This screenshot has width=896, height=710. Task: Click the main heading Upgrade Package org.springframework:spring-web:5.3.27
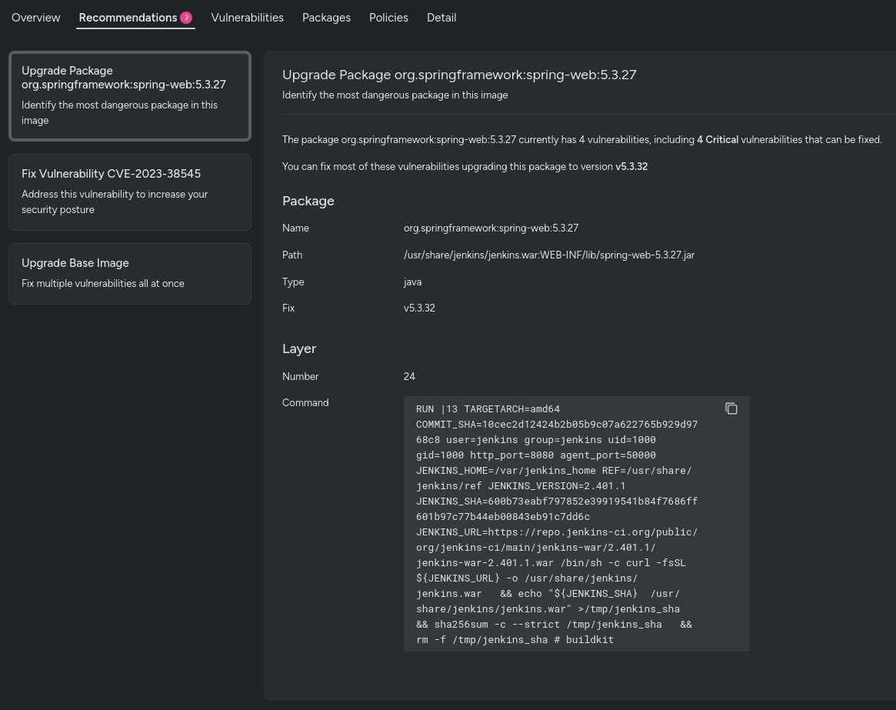pyautogui.click(x=459, y=75)
